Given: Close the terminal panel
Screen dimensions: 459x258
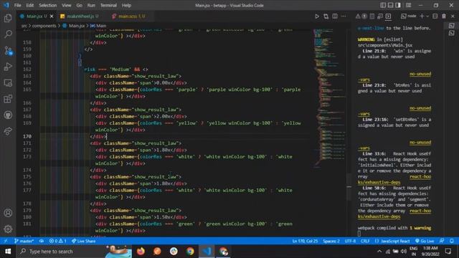Looking at the screenshot, I should click(453, 16).
